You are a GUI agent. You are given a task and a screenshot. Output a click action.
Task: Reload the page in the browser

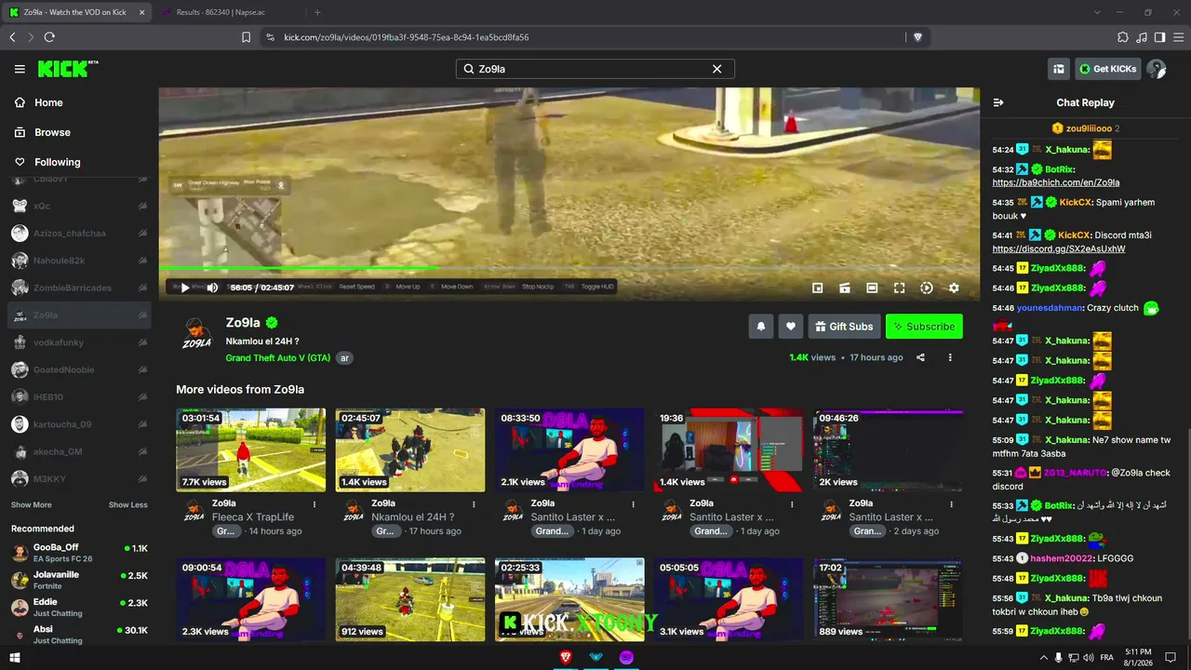[49, 37]
